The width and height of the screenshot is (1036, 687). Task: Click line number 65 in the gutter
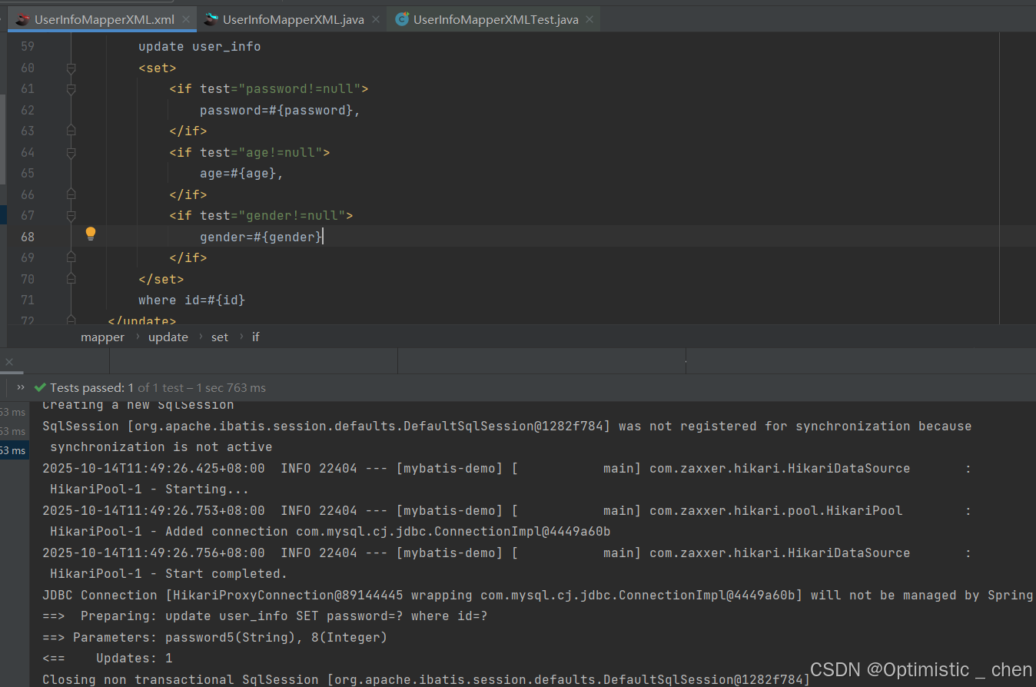click(27, 174)
